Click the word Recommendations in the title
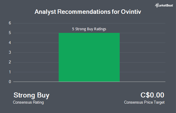Image resolution: width=176 pixels, height=113 pixels. pos(84,12)
